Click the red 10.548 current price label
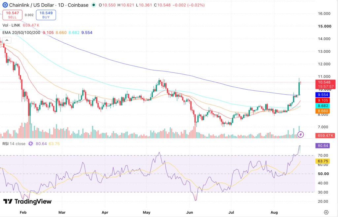338x217 pixels. 325,84
